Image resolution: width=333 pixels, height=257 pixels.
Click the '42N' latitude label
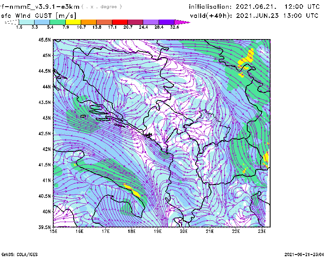coord(47,149)
